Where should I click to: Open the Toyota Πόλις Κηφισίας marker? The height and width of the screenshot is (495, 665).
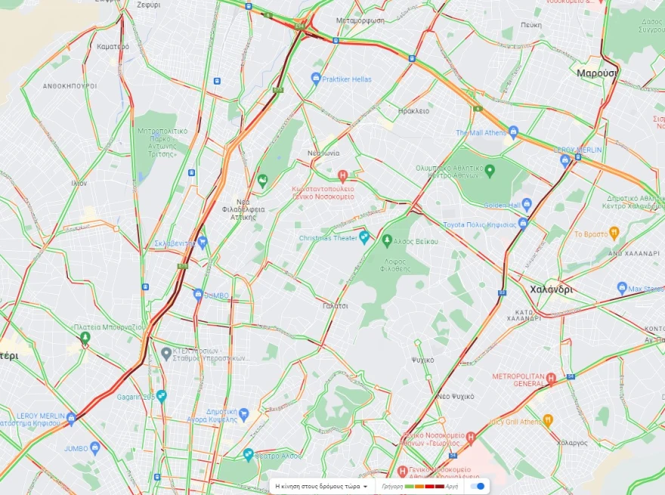pos(522,223)
